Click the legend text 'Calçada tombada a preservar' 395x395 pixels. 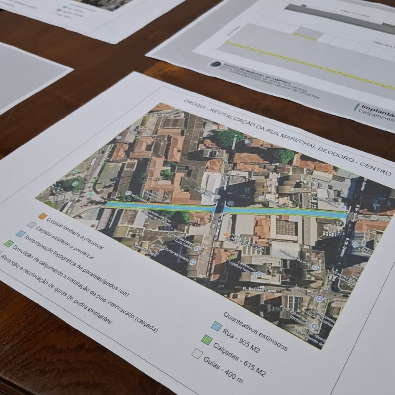(x=75, y=233)
